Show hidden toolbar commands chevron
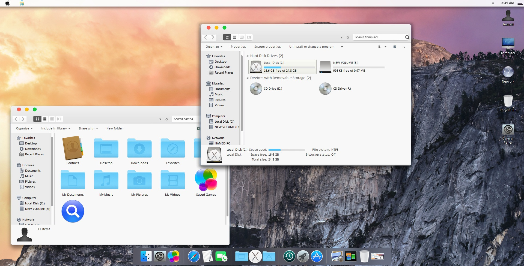This screenshot has height=266, width=524. click(x=342, y=47)
